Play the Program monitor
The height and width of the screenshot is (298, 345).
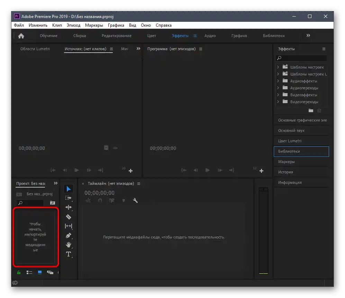[x=207, y=170]
